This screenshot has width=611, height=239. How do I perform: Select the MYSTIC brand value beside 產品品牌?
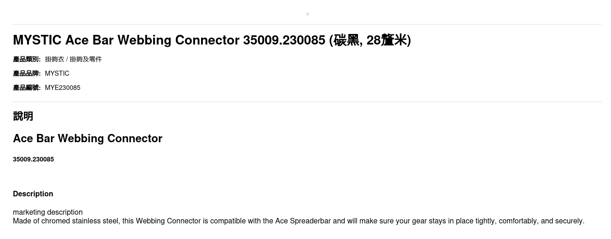(57, 73)
